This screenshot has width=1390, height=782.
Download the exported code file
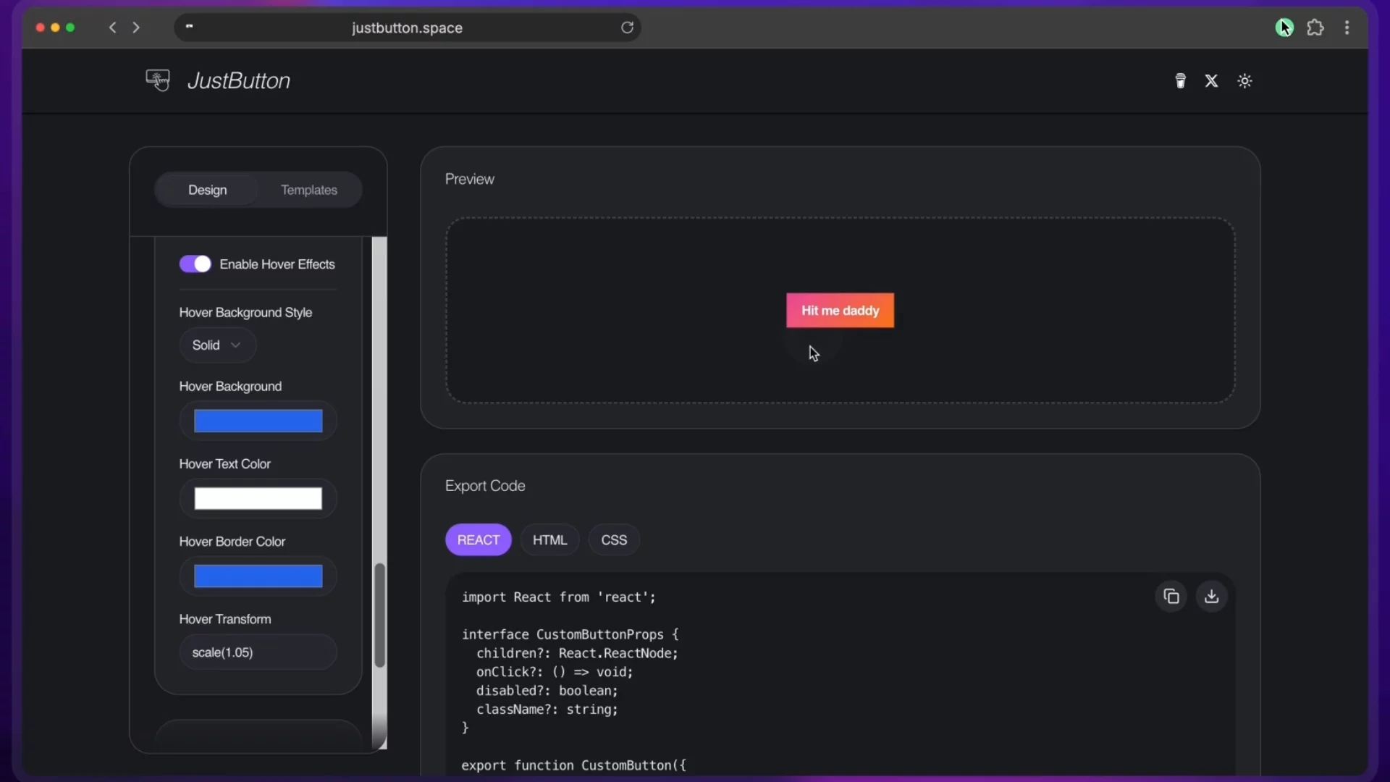[x=1211, y=597]
